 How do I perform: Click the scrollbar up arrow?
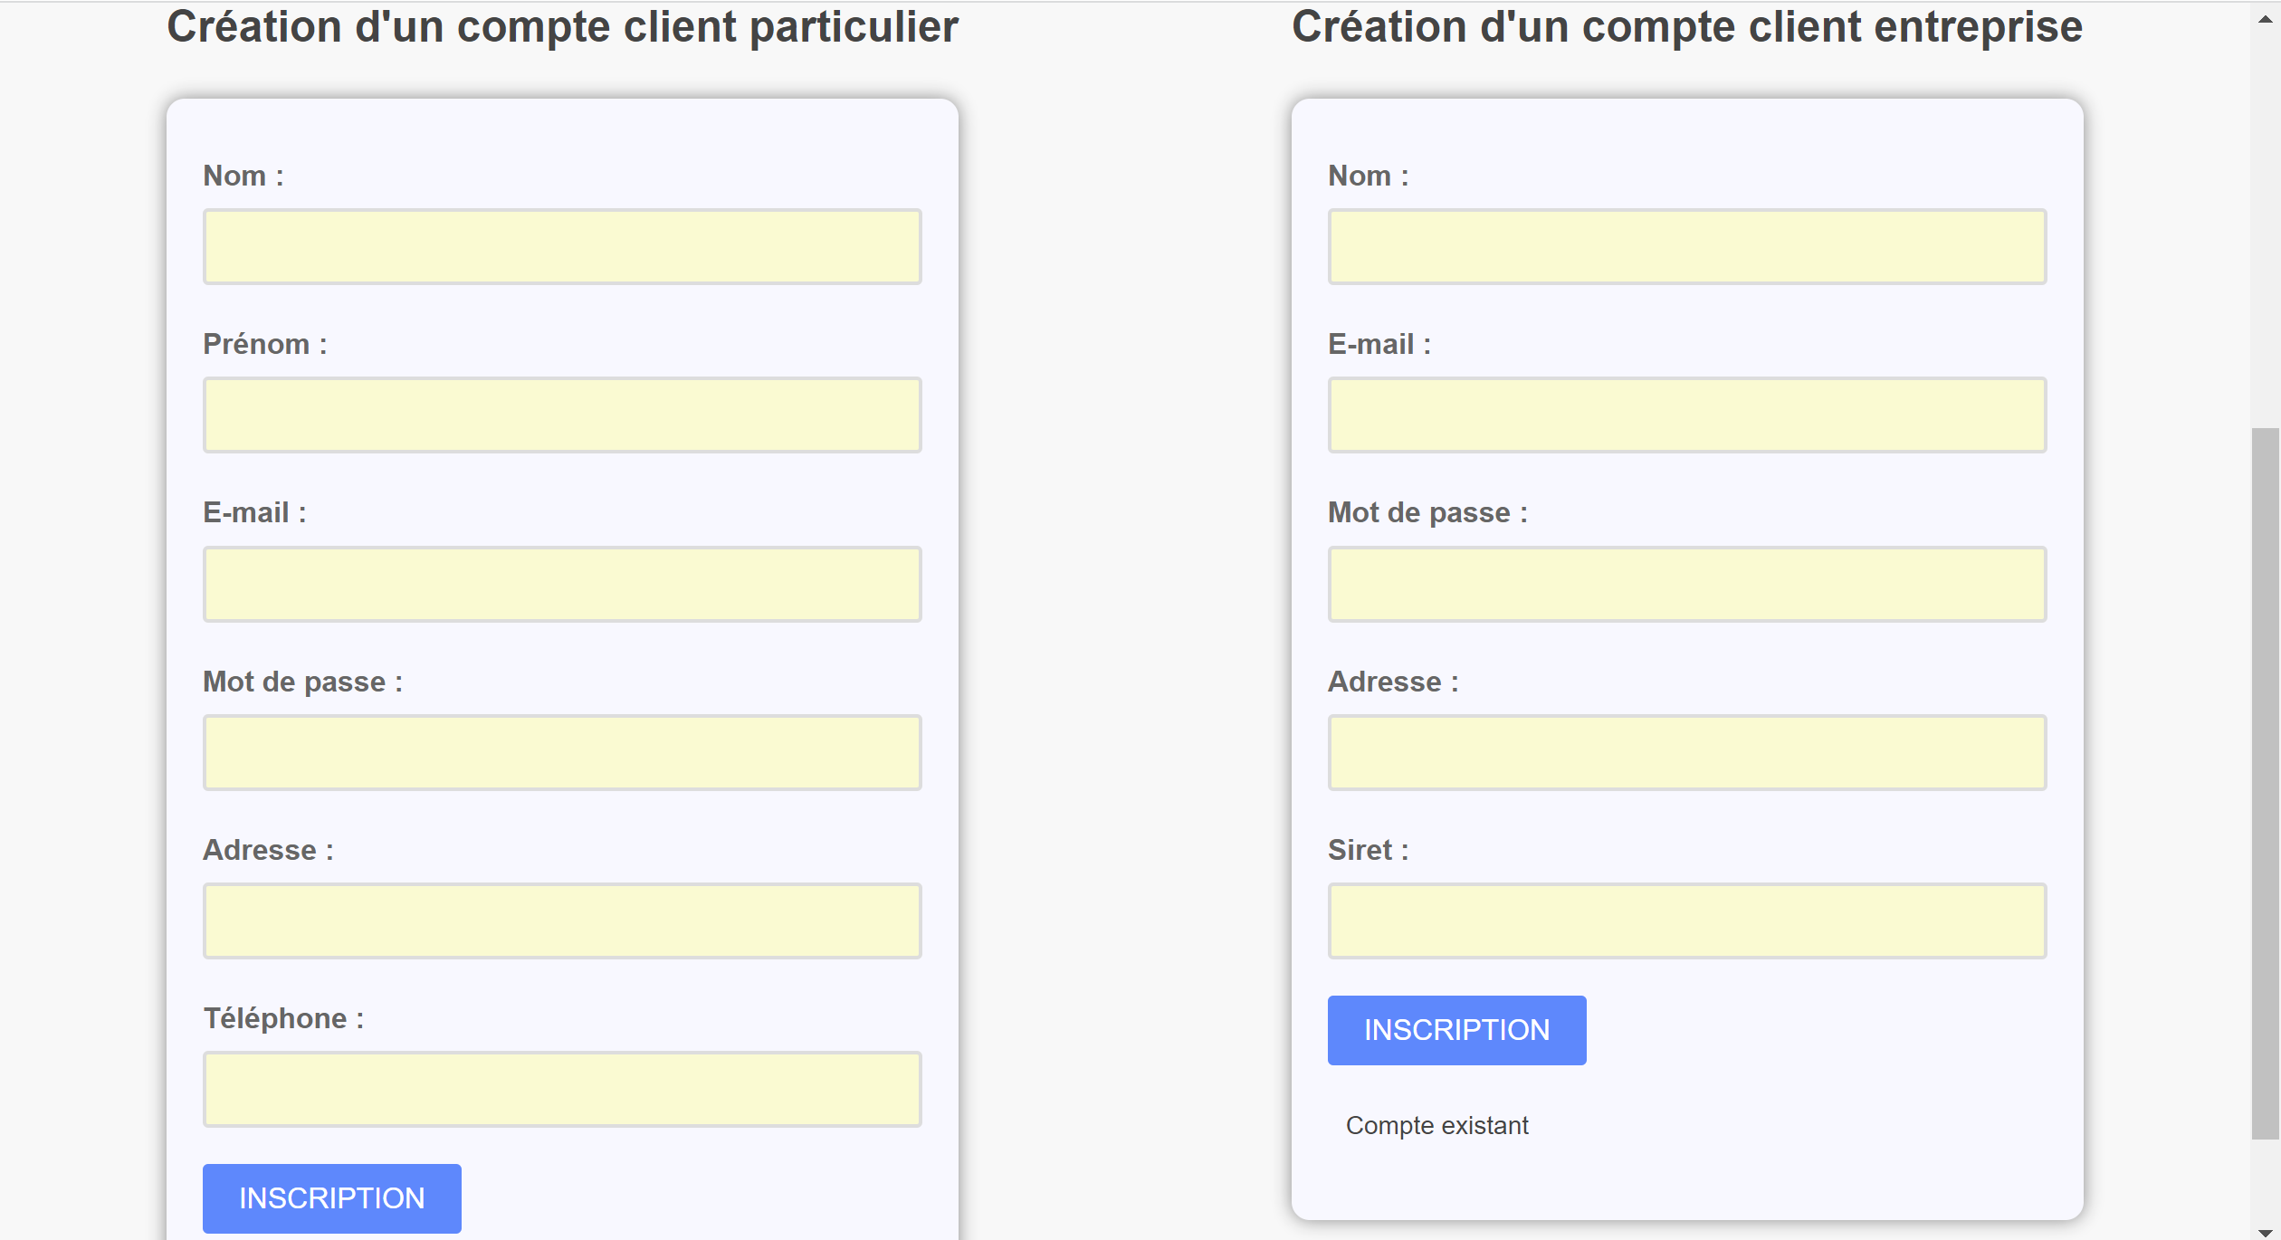click(x=2266, y=17)
